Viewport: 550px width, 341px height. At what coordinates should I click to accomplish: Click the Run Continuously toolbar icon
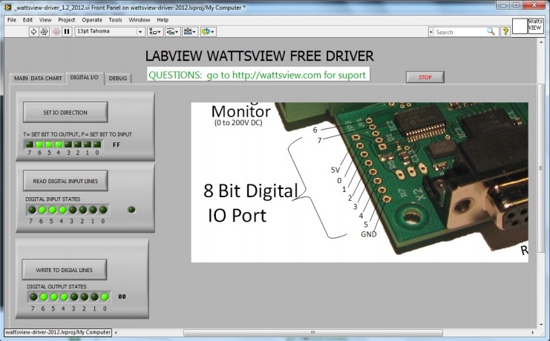coord(44,32)
